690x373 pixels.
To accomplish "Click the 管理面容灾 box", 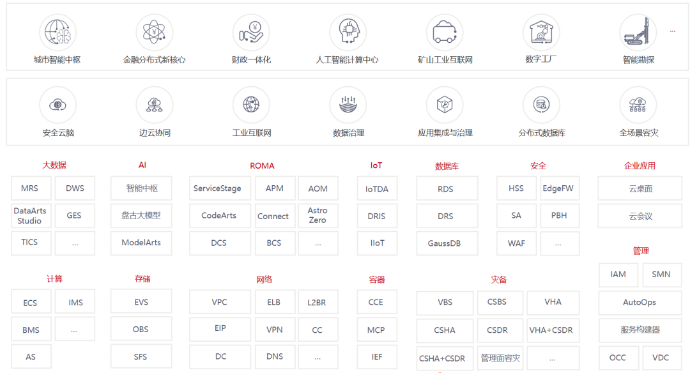I will pyautogui.click(x=500, y=358).
